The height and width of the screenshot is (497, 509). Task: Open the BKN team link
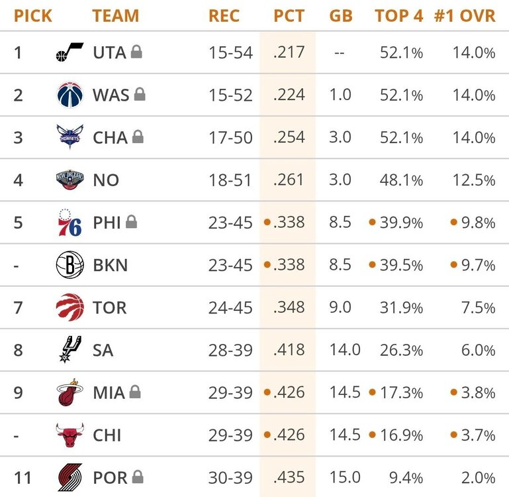coord(110,265)
